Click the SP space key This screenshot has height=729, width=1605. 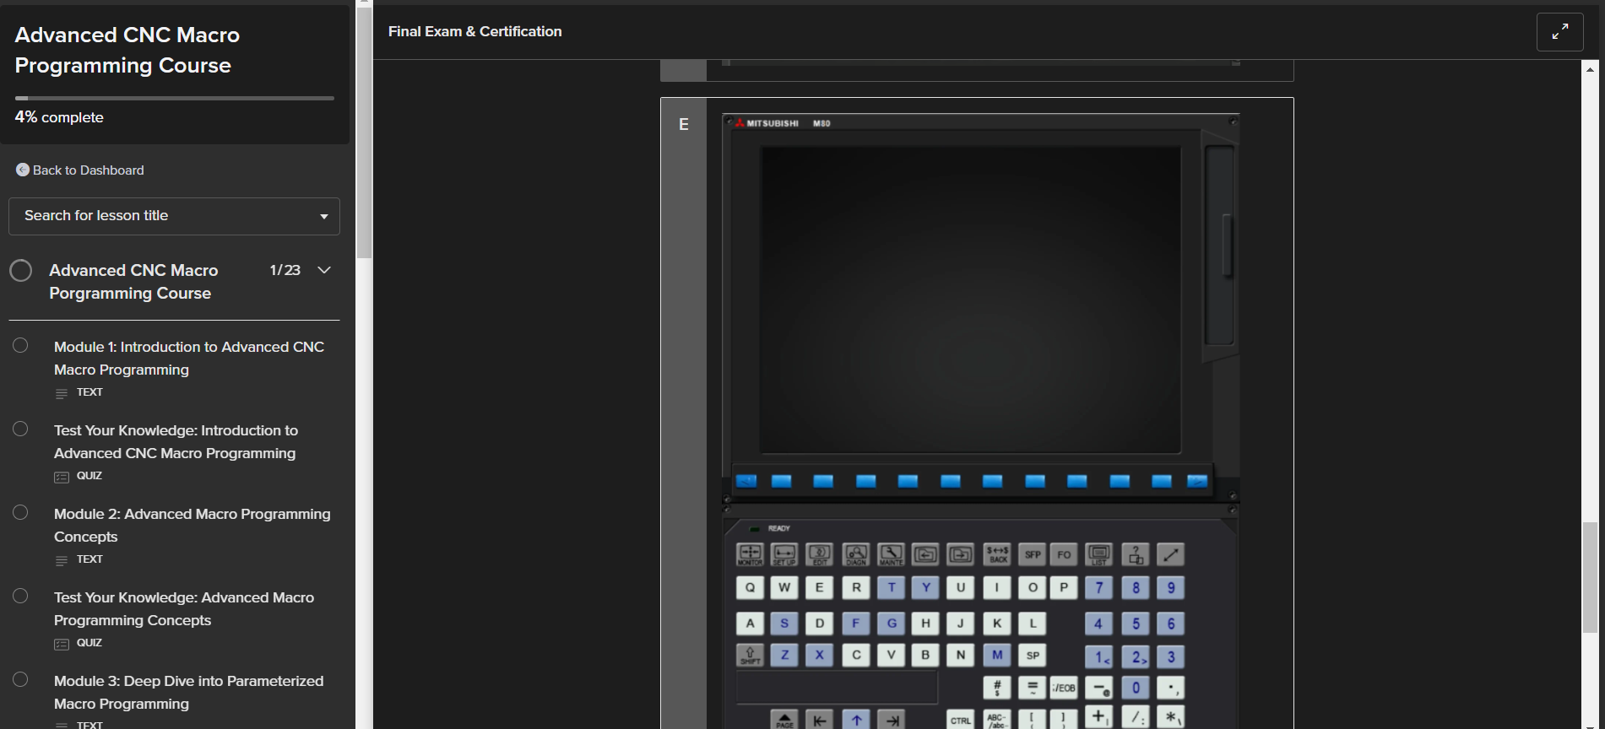pos(1033,656)
